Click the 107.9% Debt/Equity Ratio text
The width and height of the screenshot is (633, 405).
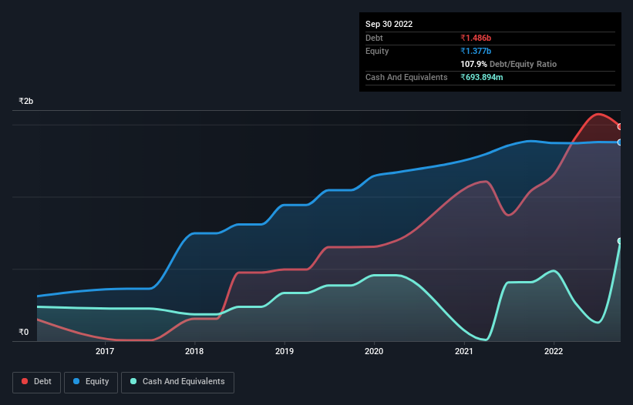(508, 64)
